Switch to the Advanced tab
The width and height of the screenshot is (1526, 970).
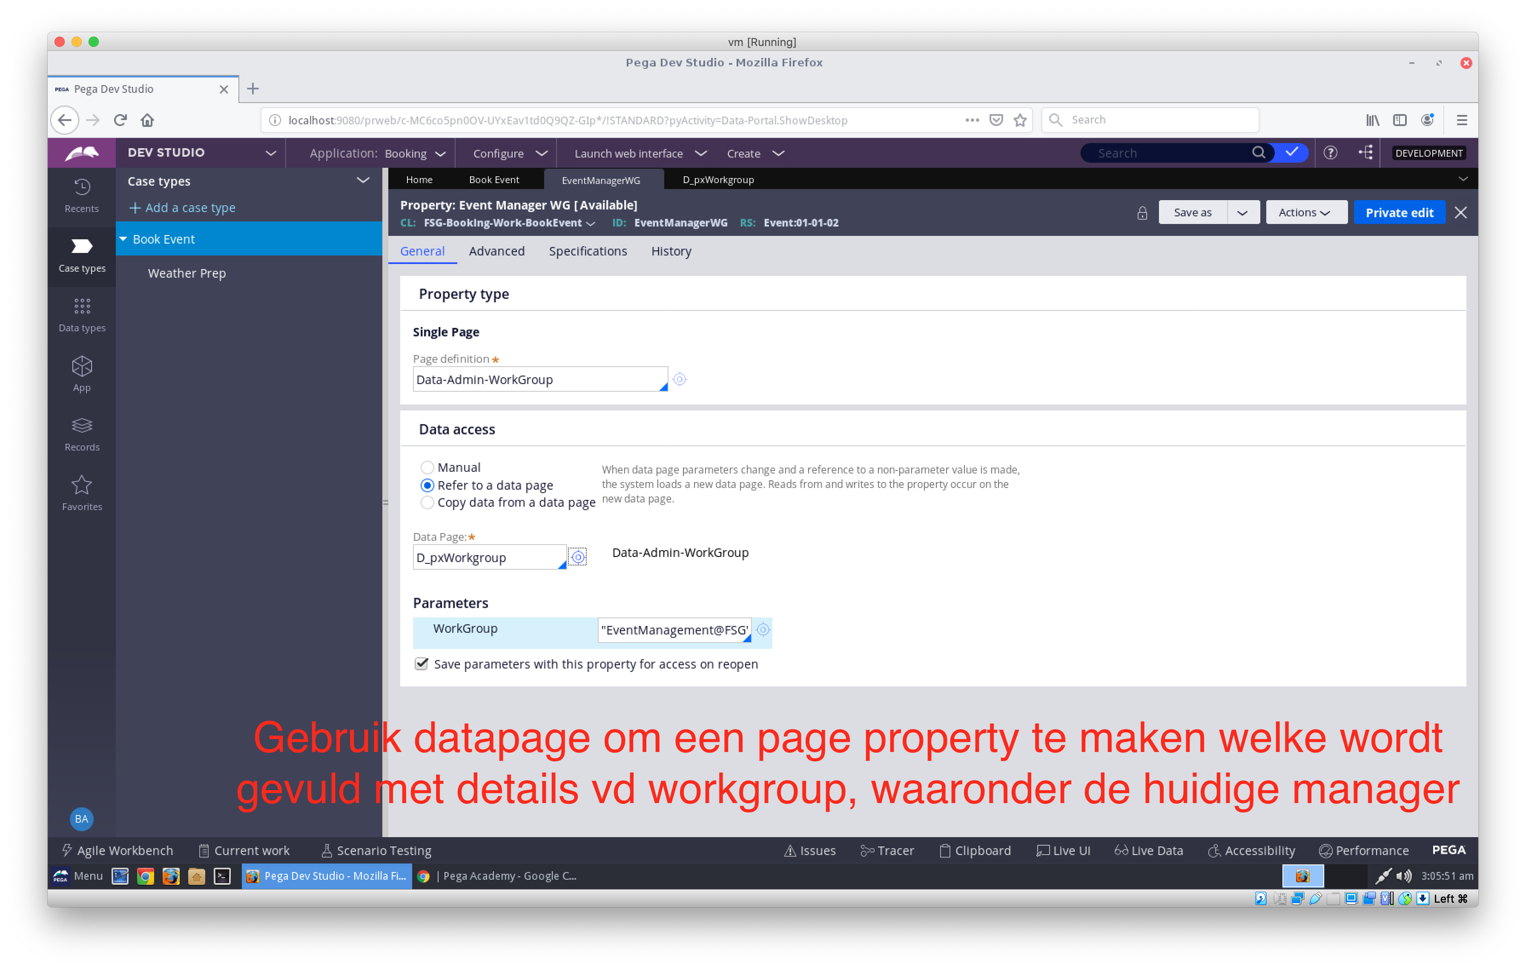point(497,251)
